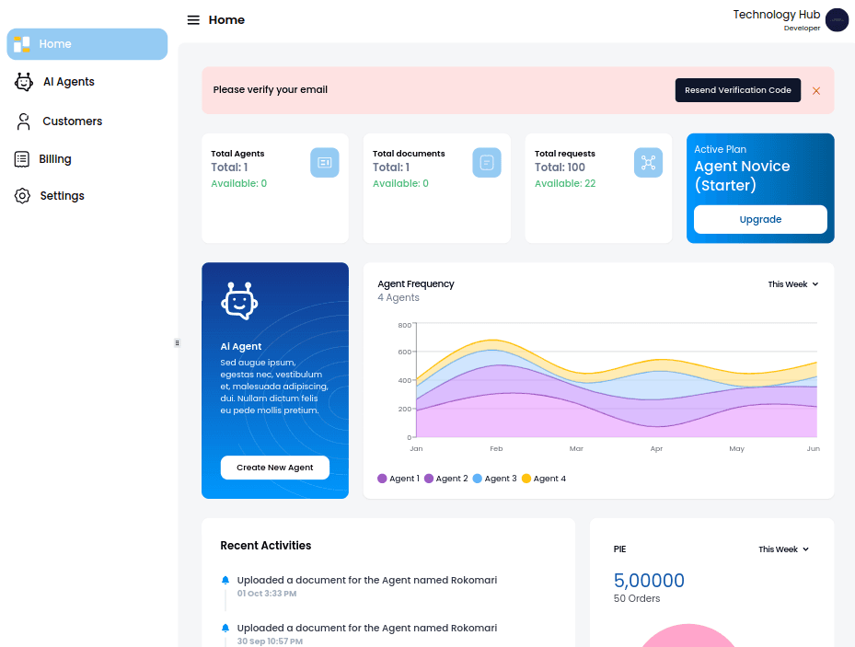The height and width of the screenshot is (647, 855).
Task: Click the Agent Frequency area chart
Action: [x=616, y=387]
